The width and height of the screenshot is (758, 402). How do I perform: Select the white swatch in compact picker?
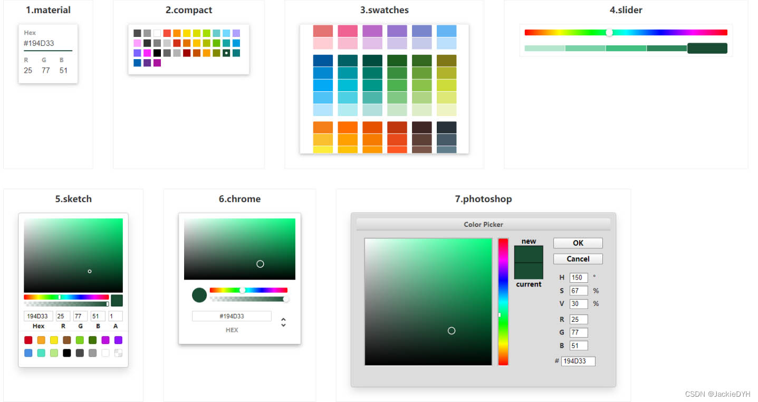point(157,33)
